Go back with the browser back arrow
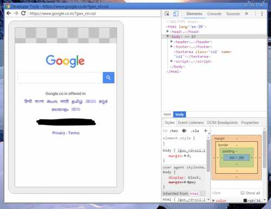 coord(9,13)
